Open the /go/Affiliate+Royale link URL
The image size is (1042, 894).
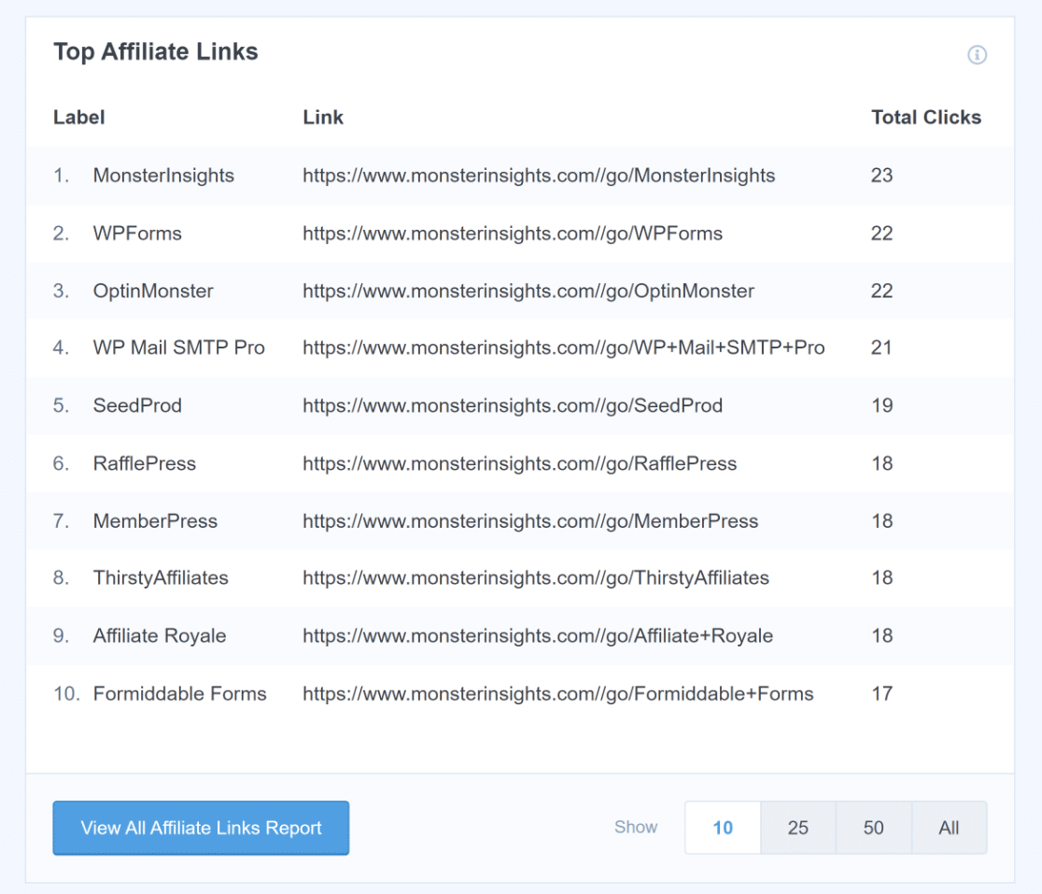click(x=538, y=636)
